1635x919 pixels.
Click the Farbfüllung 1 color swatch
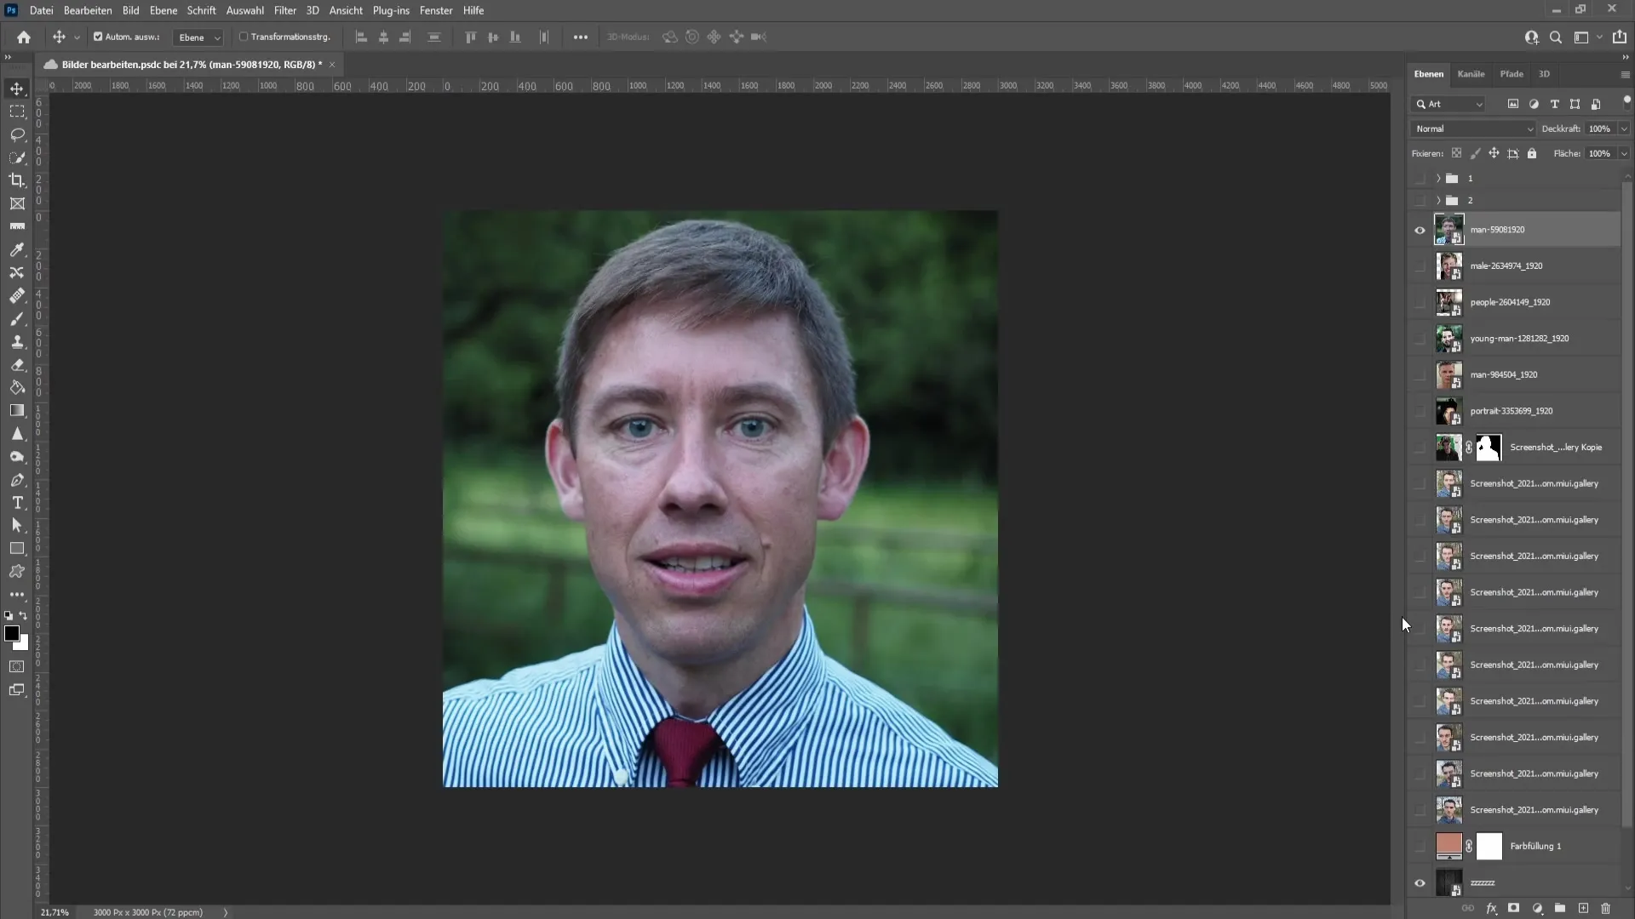tap(1449, 845)
